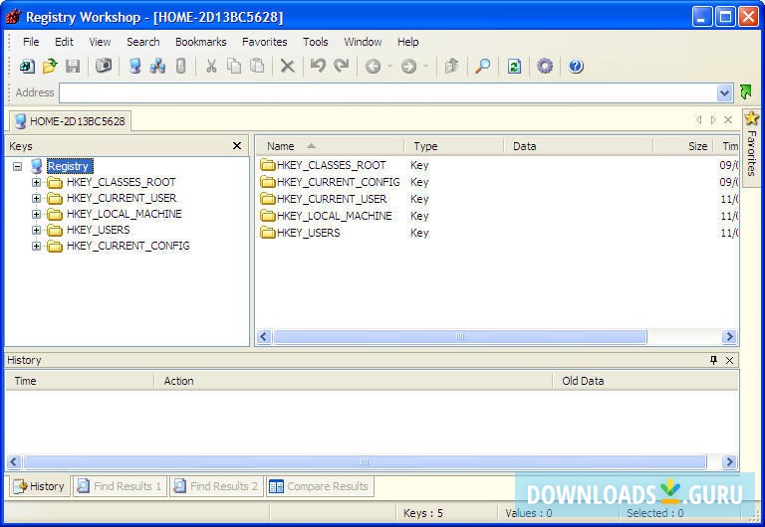Click the open file folder toolbar icon
Viewport: 765px width, 527px height.
(49, 66)
